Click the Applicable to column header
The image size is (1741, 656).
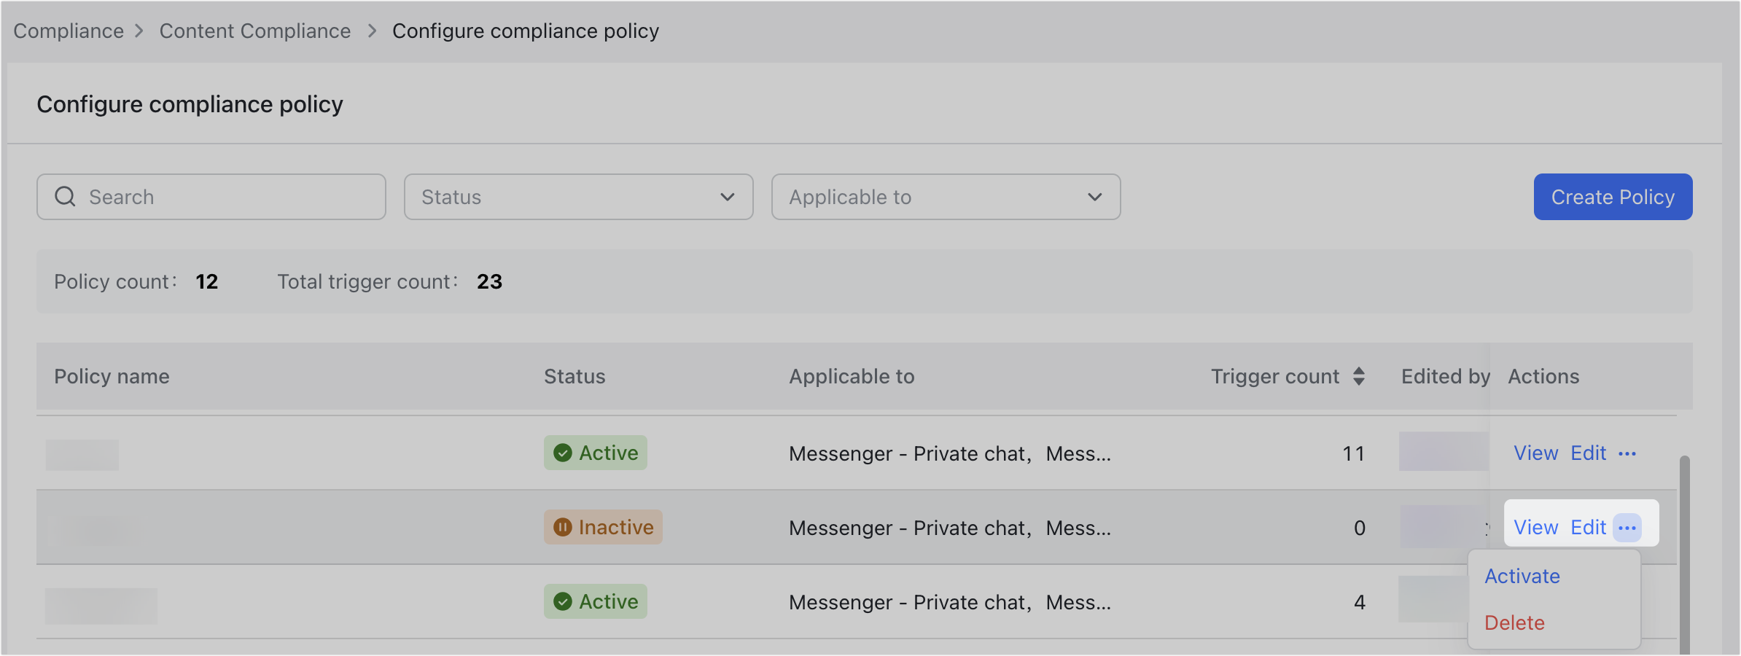852,376
